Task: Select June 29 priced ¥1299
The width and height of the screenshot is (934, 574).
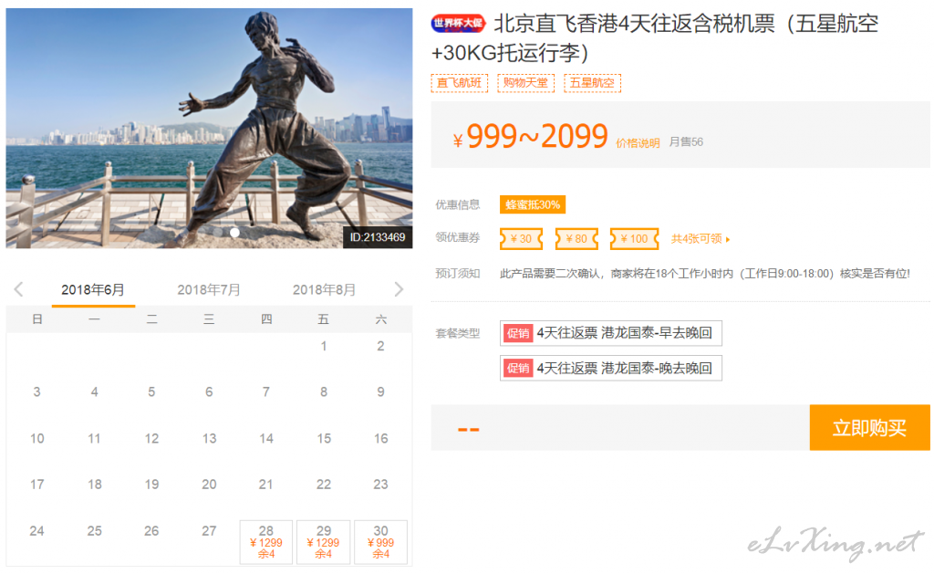Action: tap(324, 542)
